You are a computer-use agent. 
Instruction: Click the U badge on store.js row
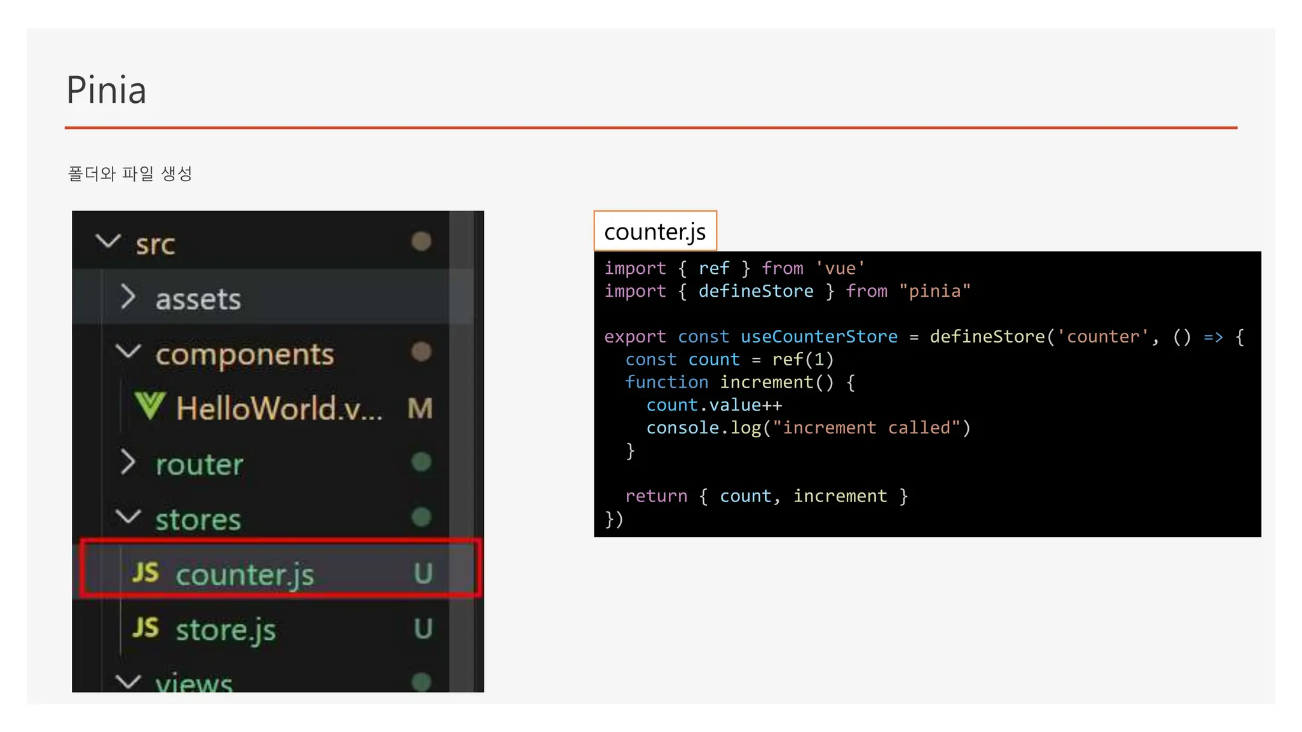pyautogui.click(x=423, y=628)
